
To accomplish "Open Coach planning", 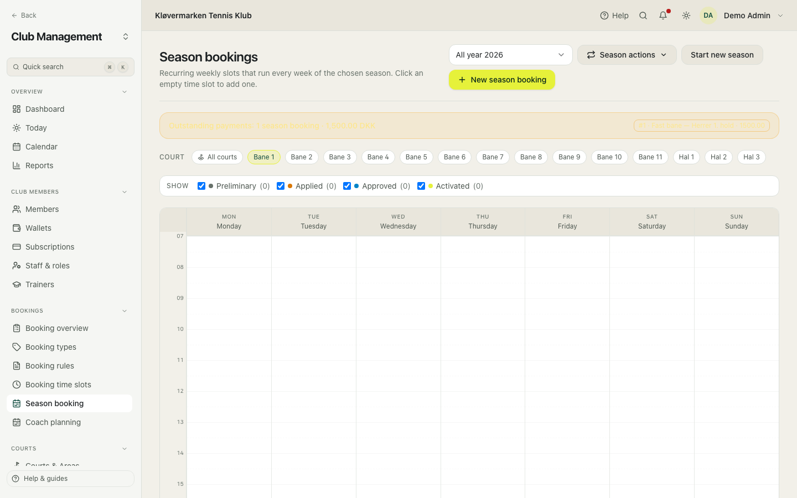I will point(70,422).
